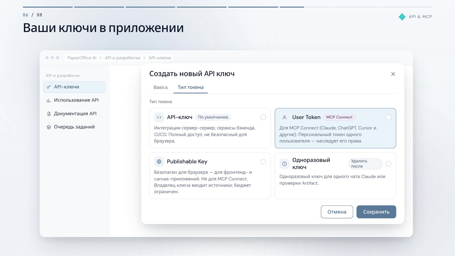The image size is (455, 256).
Task: Click the globe icon on Publishable Key card
Action: tap(159, 162)
